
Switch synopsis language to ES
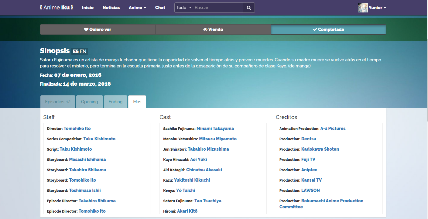pos(76,51)
